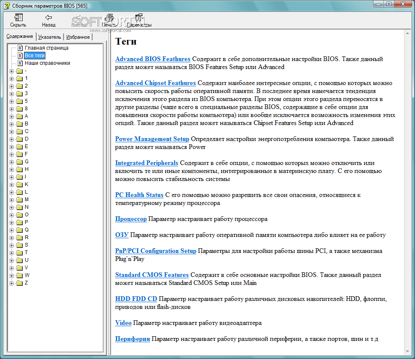Open the Периферия link

[x=132, y=339]
